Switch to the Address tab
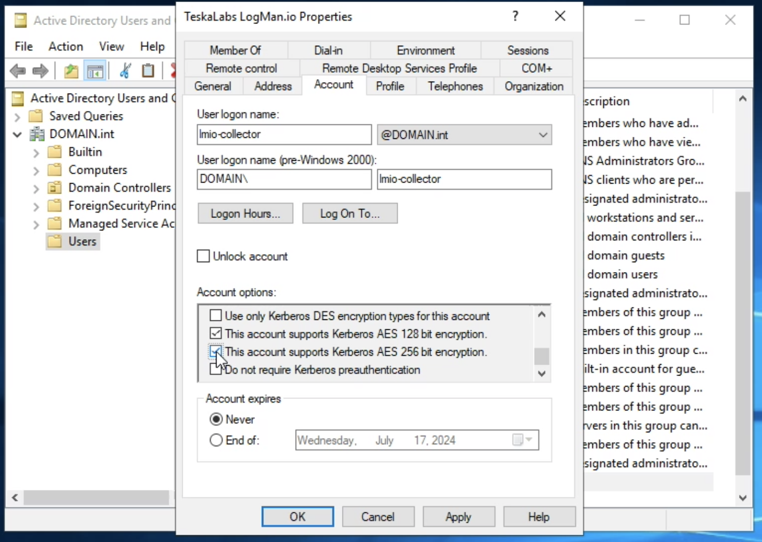762x542 pixels. (273, 86)
